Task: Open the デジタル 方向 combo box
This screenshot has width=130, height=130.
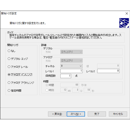Action: [x=71, y=52]
